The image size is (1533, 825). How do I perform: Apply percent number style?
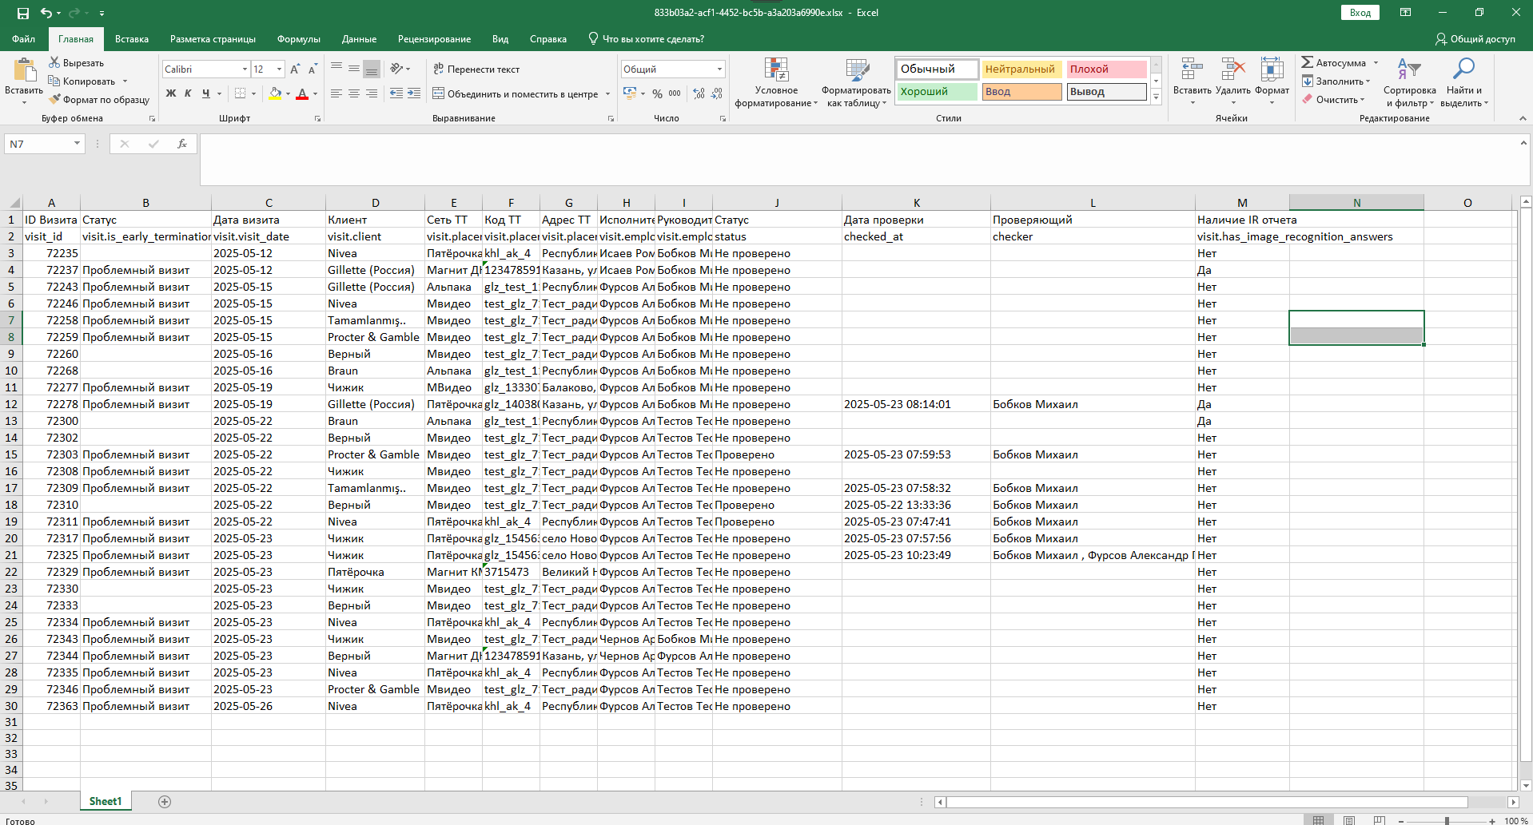(657, 93)
